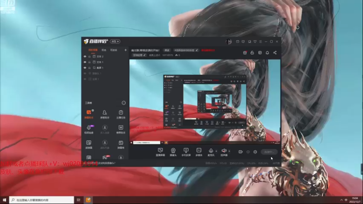Image resolution: width=363 pixels, height=204 pixels.
Task: Open Windows Start menu
Action: click(x=5, y=200)
